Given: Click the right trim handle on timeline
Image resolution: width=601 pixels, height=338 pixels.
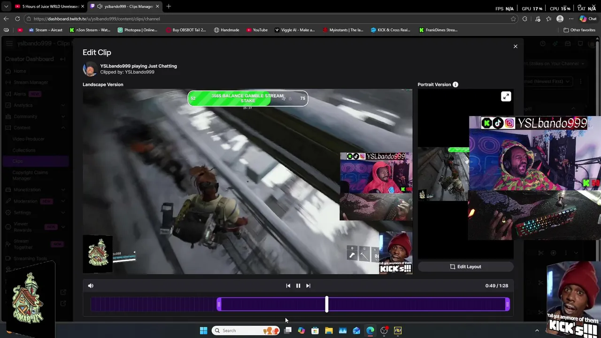Looking at the screenshot, I should tap(507, 305).
